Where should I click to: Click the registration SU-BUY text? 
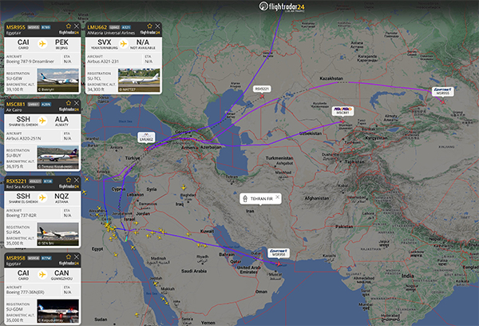tap(14, 156)
